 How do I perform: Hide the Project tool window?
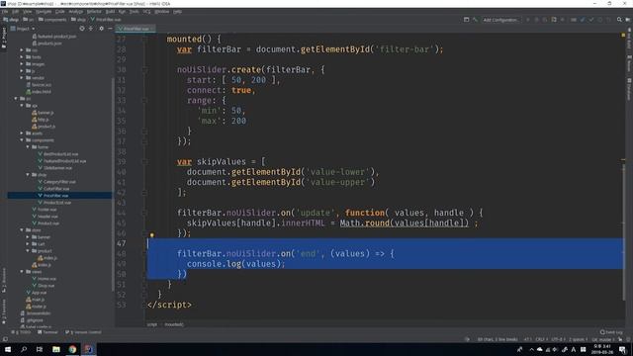(110, 29)
